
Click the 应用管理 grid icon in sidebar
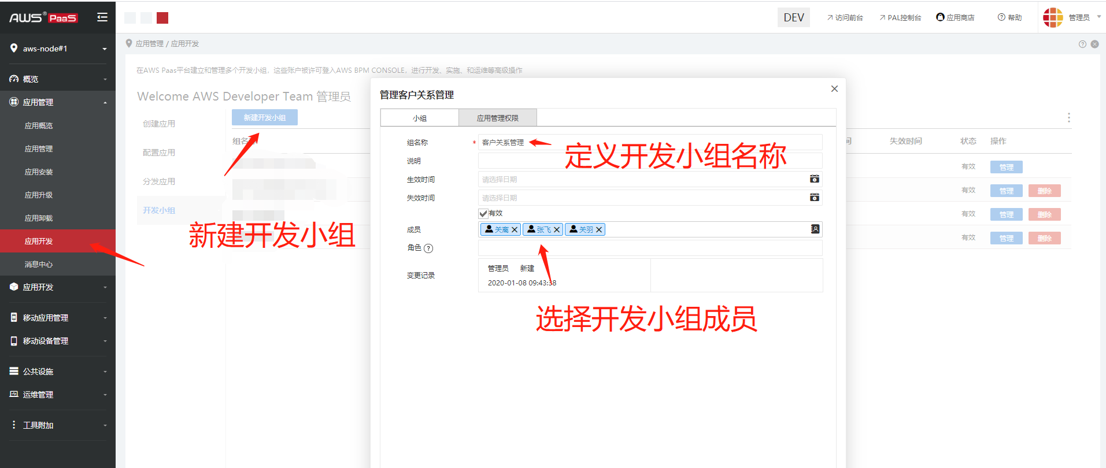click(14, 102)
